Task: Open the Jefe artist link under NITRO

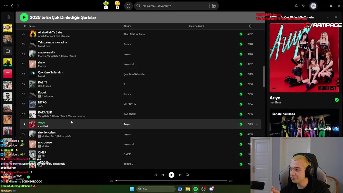Action: click(x=40, y=106)
